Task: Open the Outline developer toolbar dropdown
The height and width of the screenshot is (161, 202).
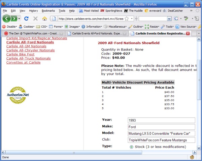Action: tap(136, 27)
